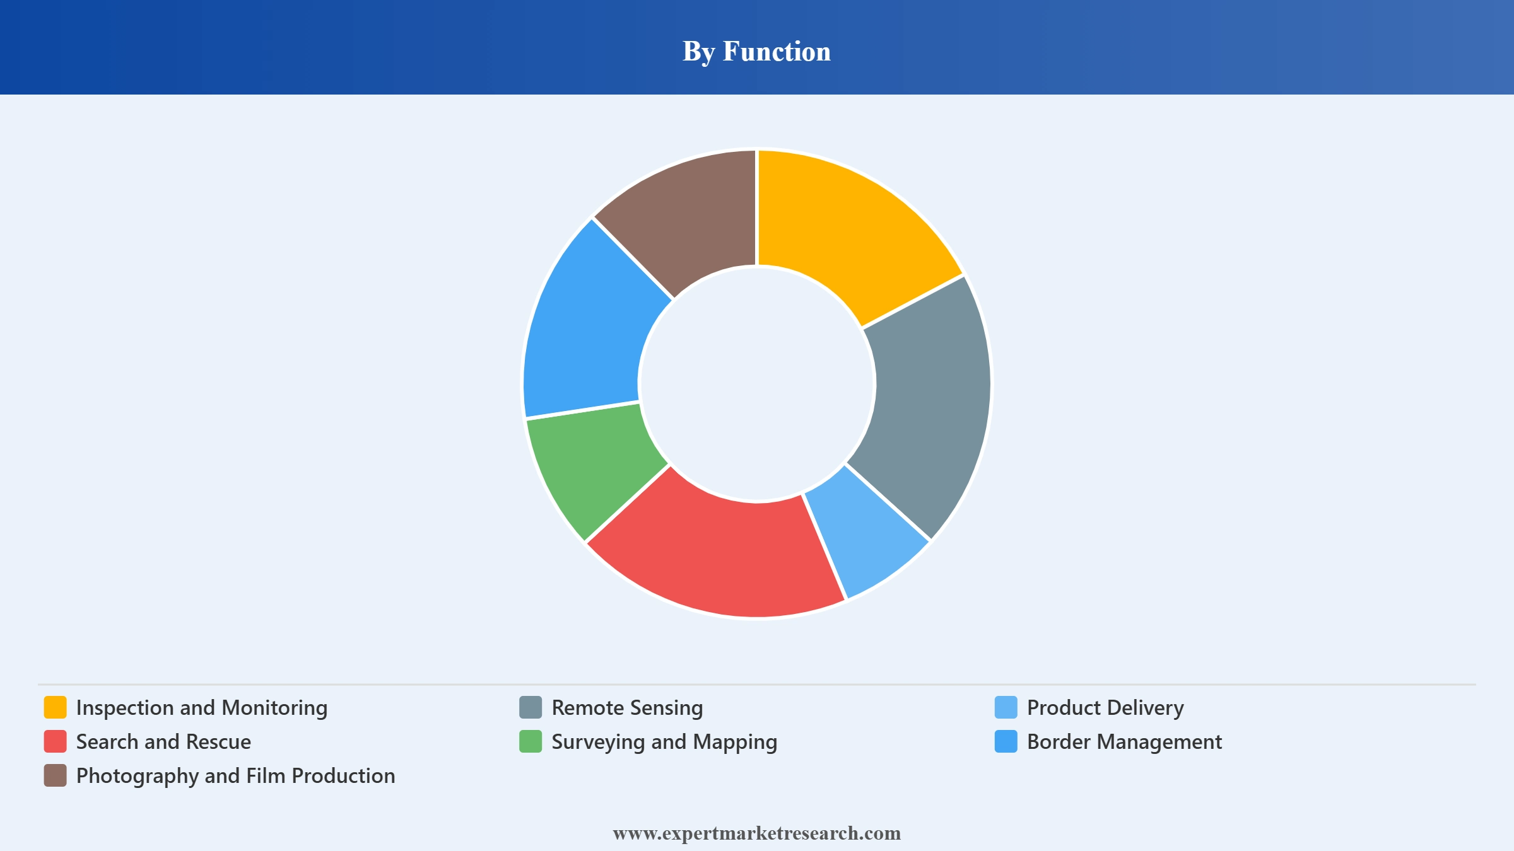Image resolution: width=1514 pixels, height=851 pixels.
Task: Click the light blue Product Delivery legend swatch
Action: pos(1006,707)
